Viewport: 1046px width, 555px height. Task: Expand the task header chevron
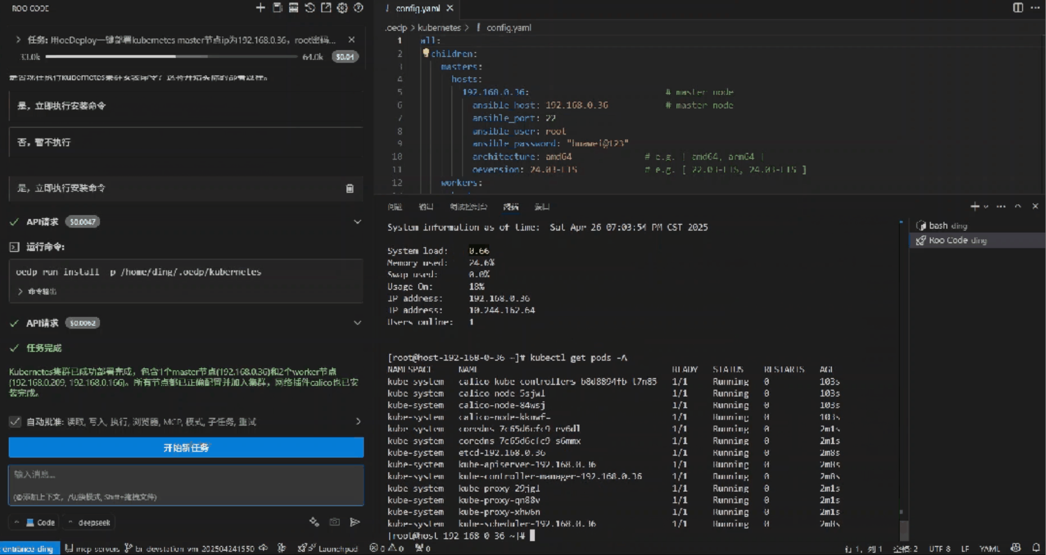[18, 40]
